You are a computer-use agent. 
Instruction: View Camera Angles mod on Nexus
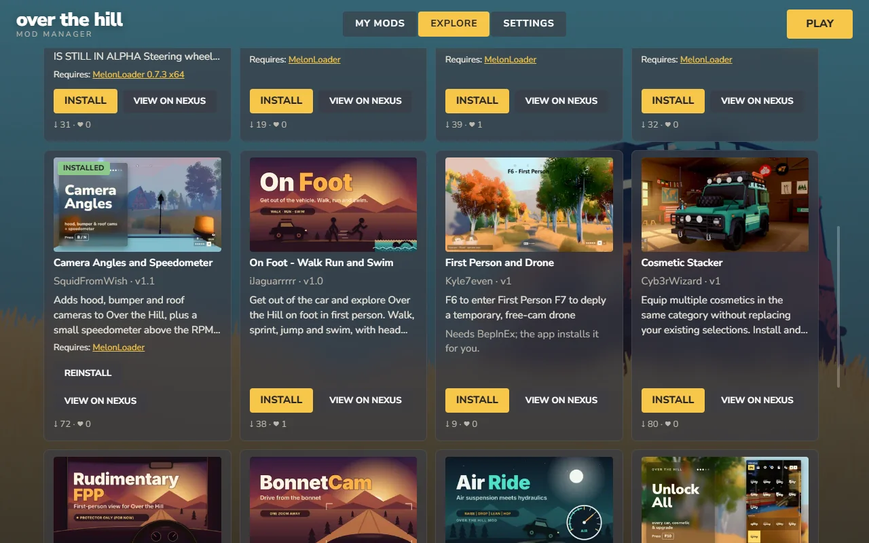tap(100, 400)
